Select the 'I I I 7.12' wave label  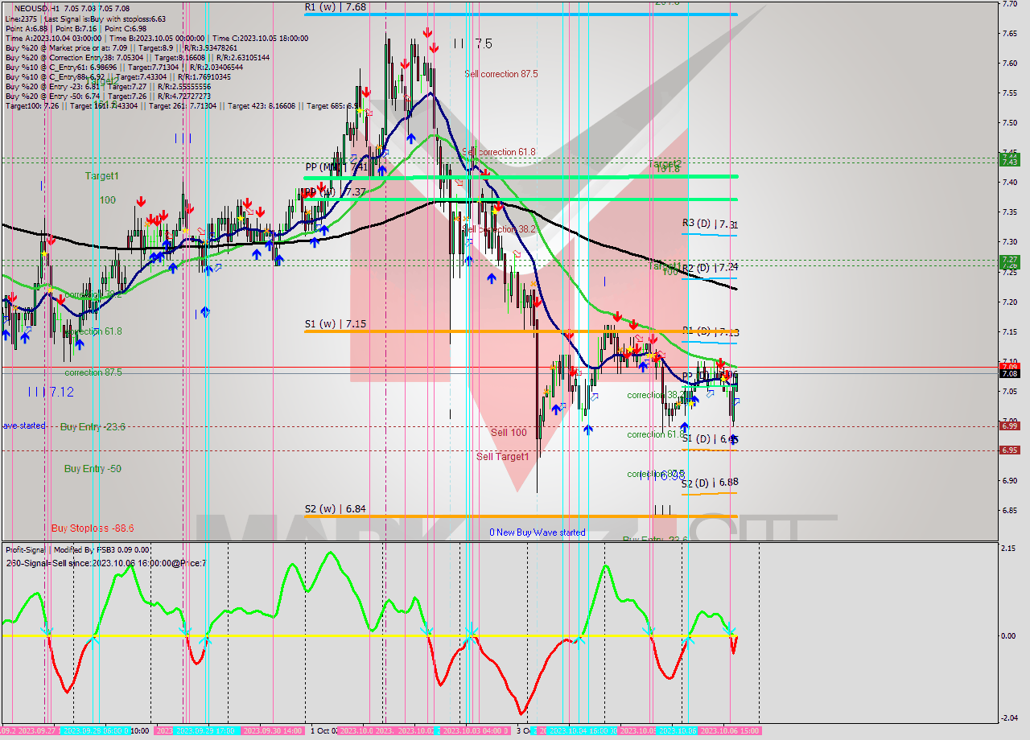(50, 392)
